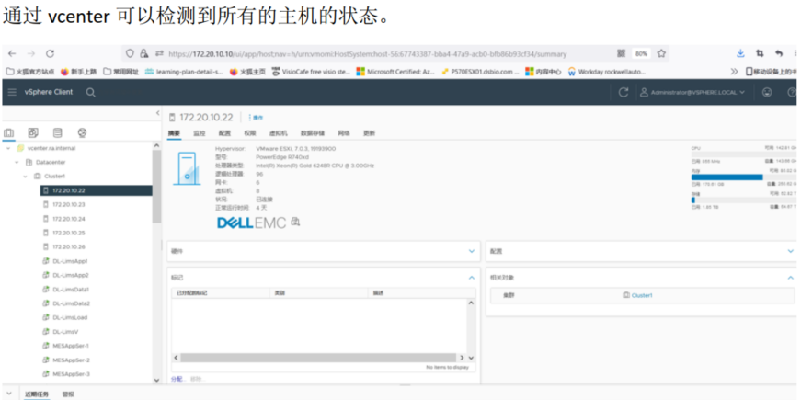Click the 内存 memory usage bar

click(727, 177)
